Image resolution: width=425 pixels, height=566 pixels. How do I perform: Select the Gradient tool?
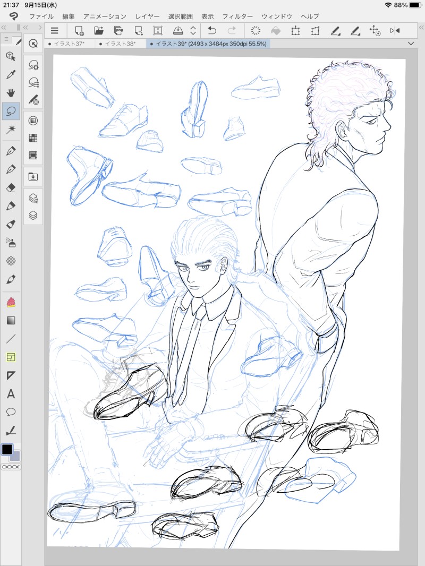pos(11,320)
